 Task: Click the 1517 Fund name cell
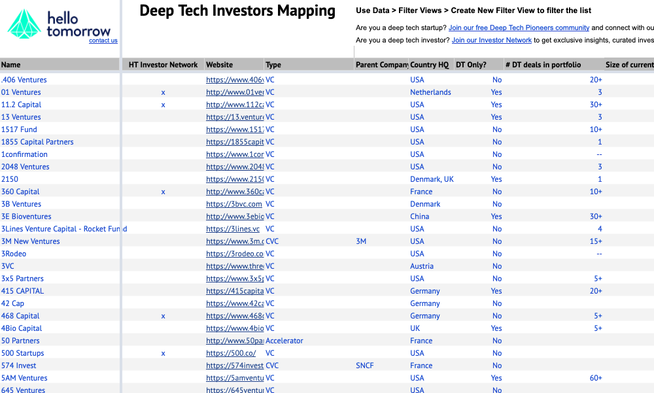(19, 129)
